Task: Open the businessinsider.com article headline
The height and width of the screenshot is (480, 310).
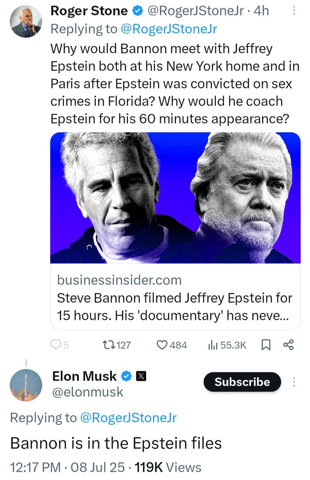Action: tap(174, 306)
